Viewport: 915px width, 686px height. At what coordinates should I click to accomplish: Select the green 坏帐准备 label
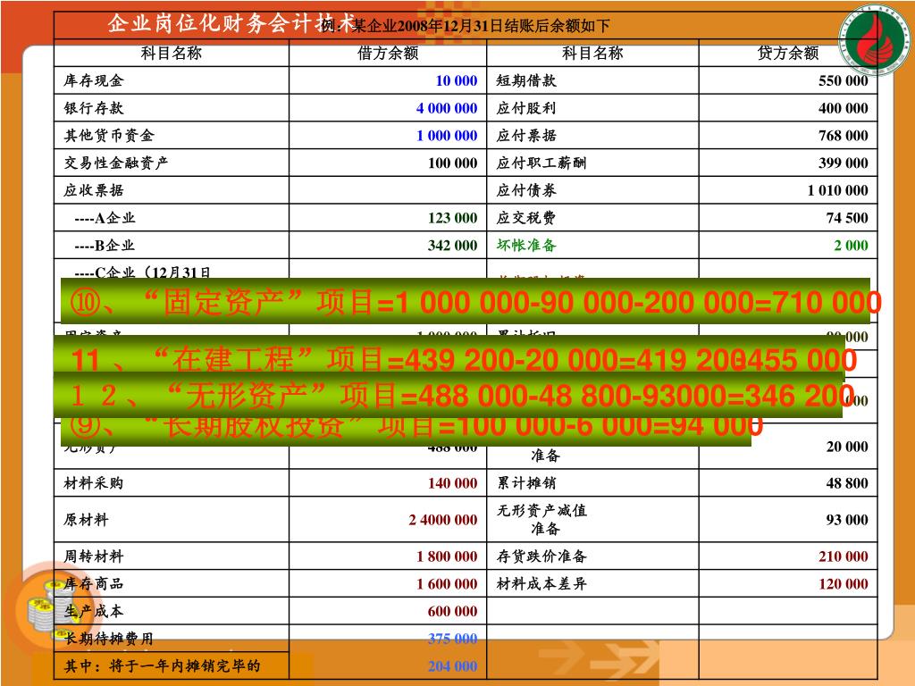526,246
